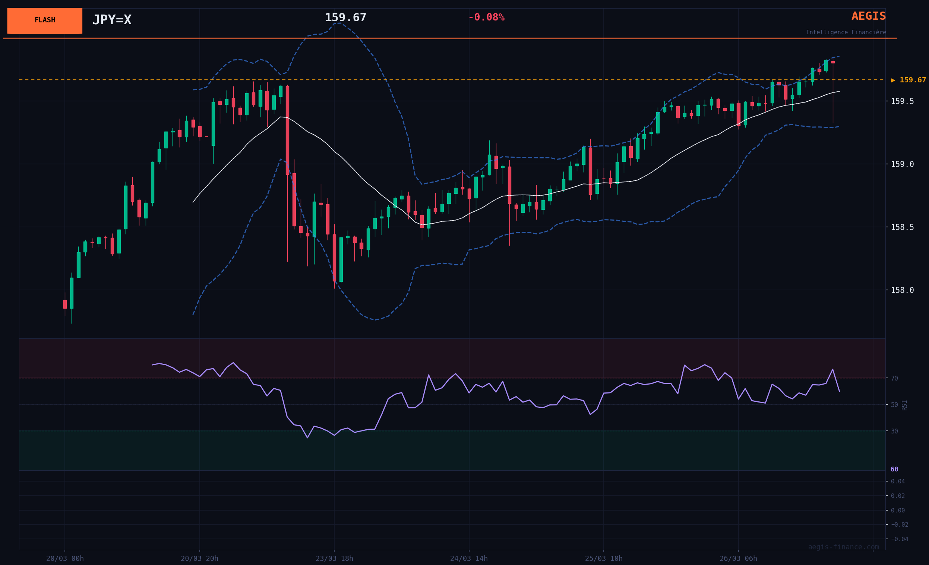Image resolution: width=929 pixels, height=565 pixels.
Task: Click the -0.08% change value
Action: (x=486, y=18)
